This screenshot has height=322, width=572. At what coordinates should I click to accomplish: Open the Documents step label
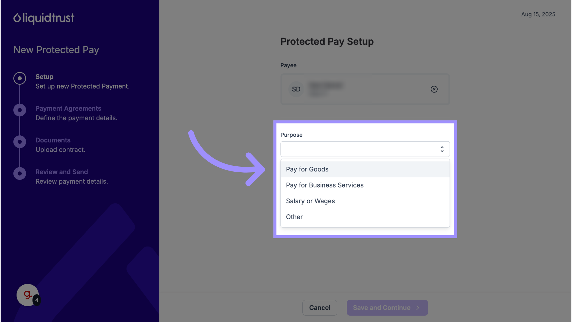tap(53, 140)
